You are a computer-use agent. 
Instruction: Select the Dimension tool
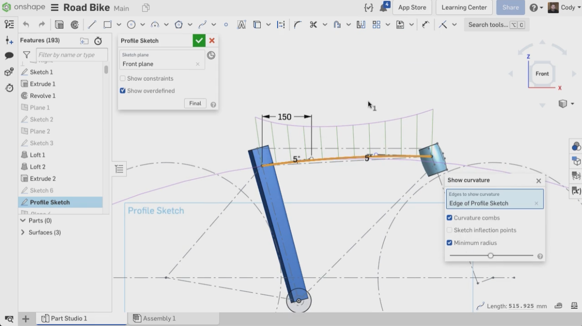(426, 25)
